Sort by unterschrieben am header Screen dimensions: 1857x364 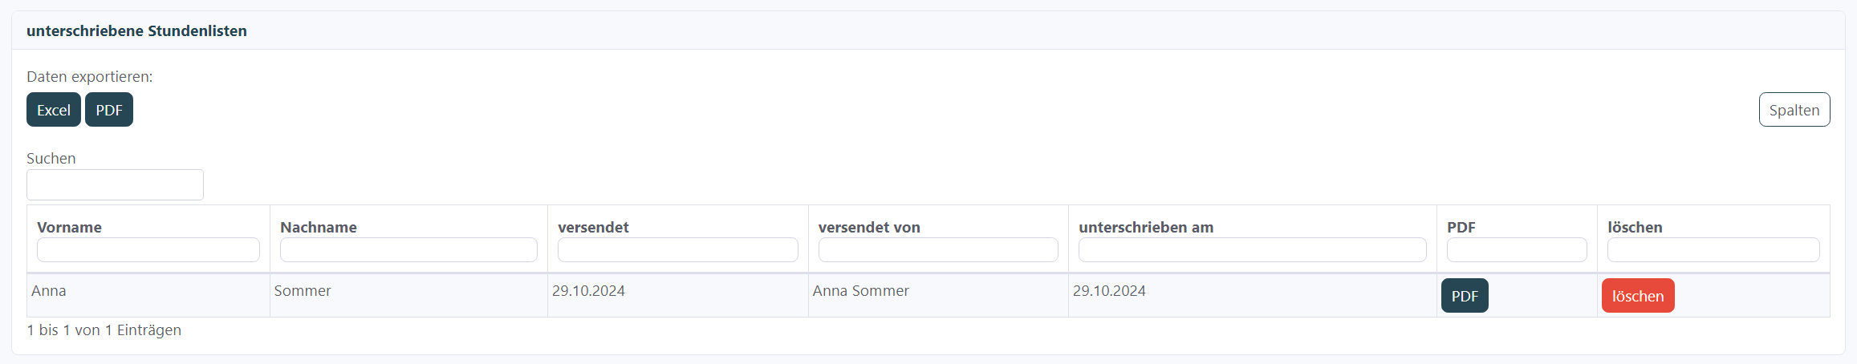pos(1145,227)
